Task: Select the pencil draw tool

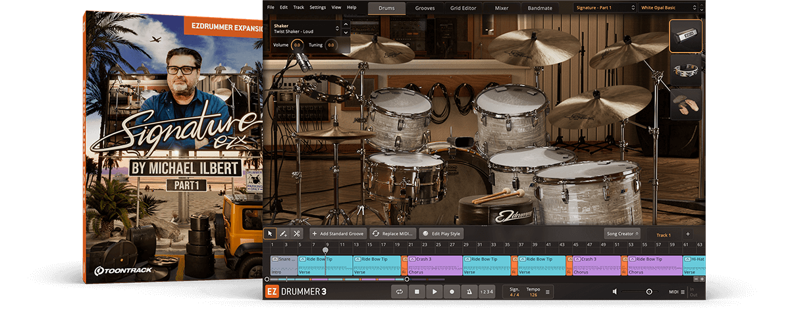Action: [x=283, y=234]
